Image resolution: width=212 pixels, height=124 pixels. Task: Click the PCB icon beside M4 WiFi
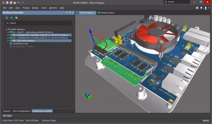pyautogui.click(x=11, y=41)
